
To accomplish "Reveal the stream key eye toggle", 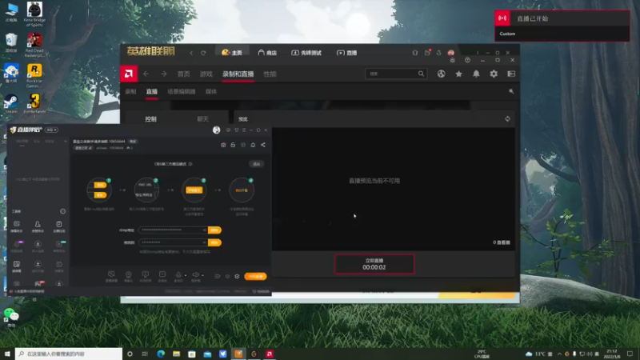I will click(205, 242).
